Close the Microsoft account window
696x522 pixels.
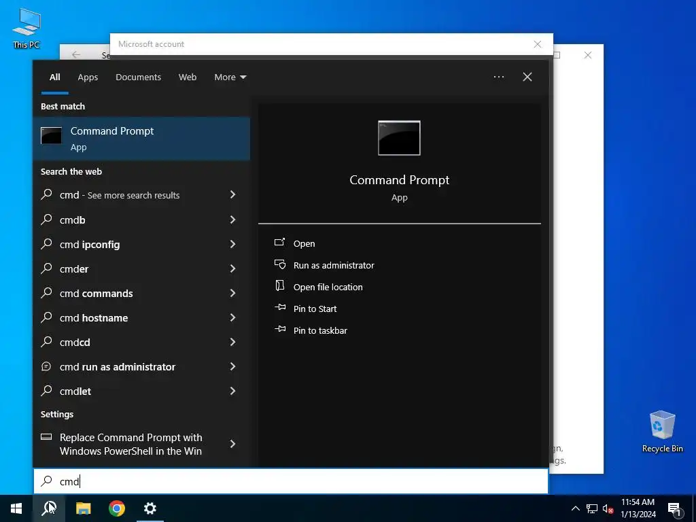point(538,44)
